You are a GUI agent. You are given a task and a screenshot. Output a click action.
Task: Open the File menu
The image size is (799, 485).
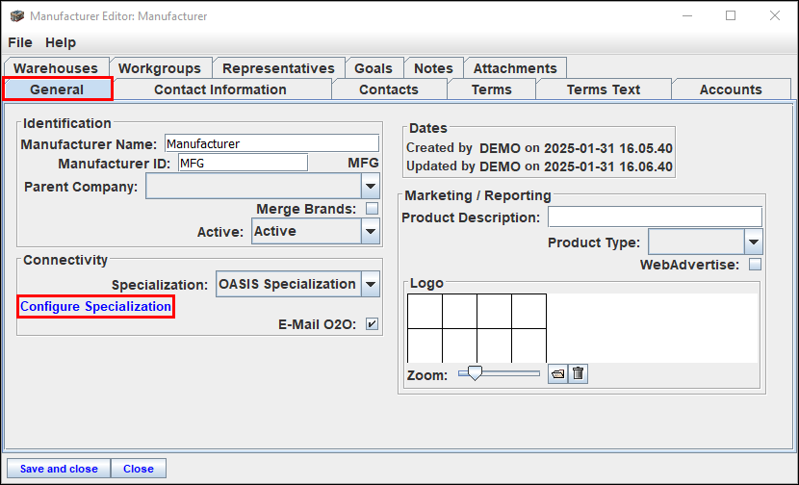click(x=20, y=42)
